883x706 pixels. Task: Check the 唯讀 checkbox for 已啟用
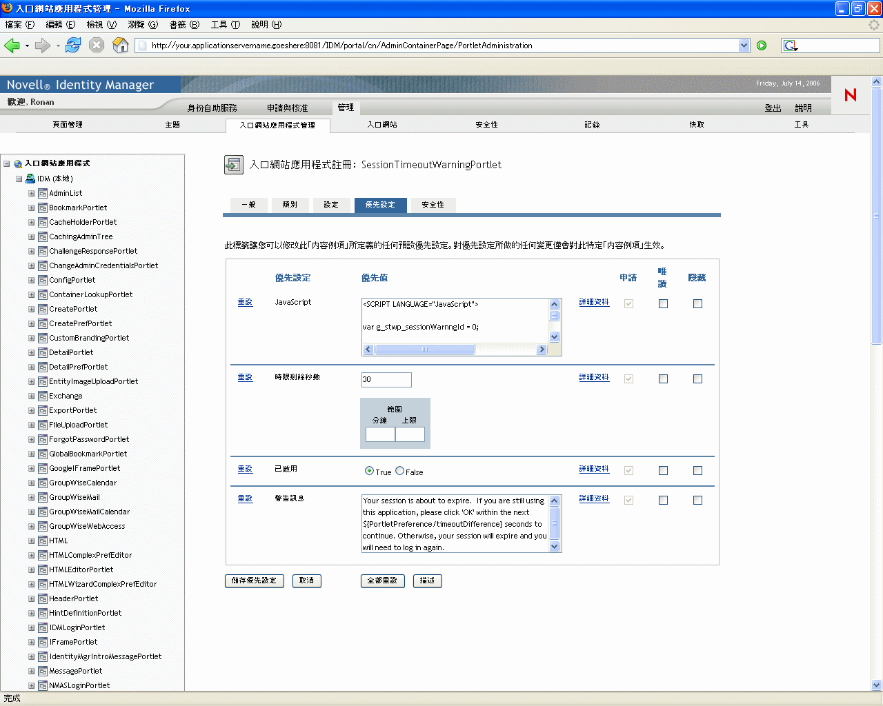click(x=663, y=470)
